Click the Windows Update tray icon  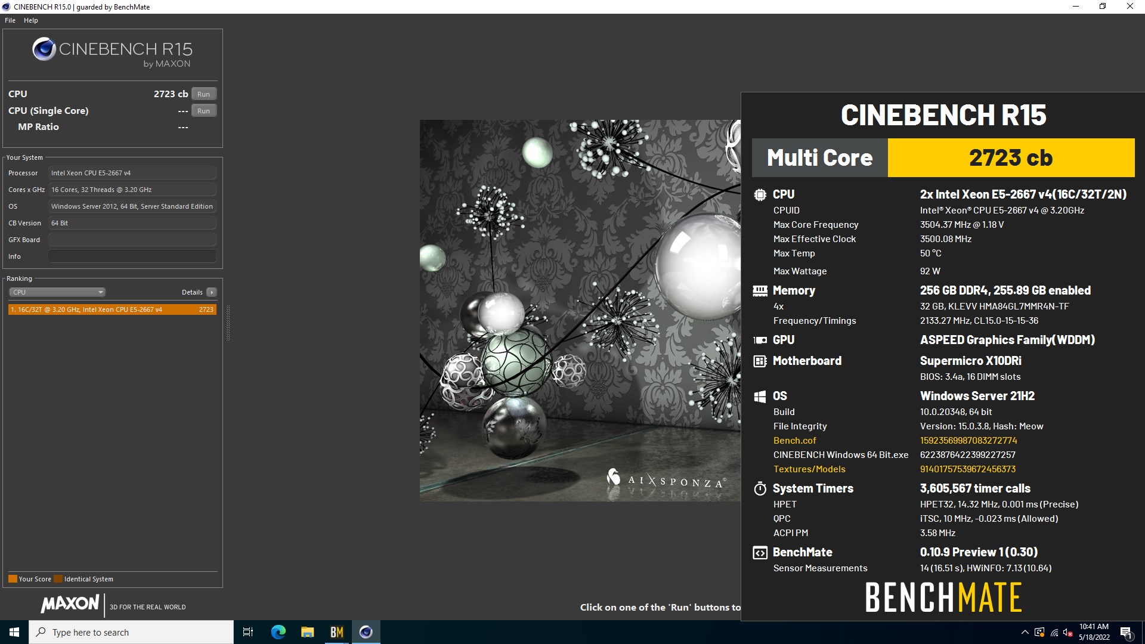point(1039,632)
